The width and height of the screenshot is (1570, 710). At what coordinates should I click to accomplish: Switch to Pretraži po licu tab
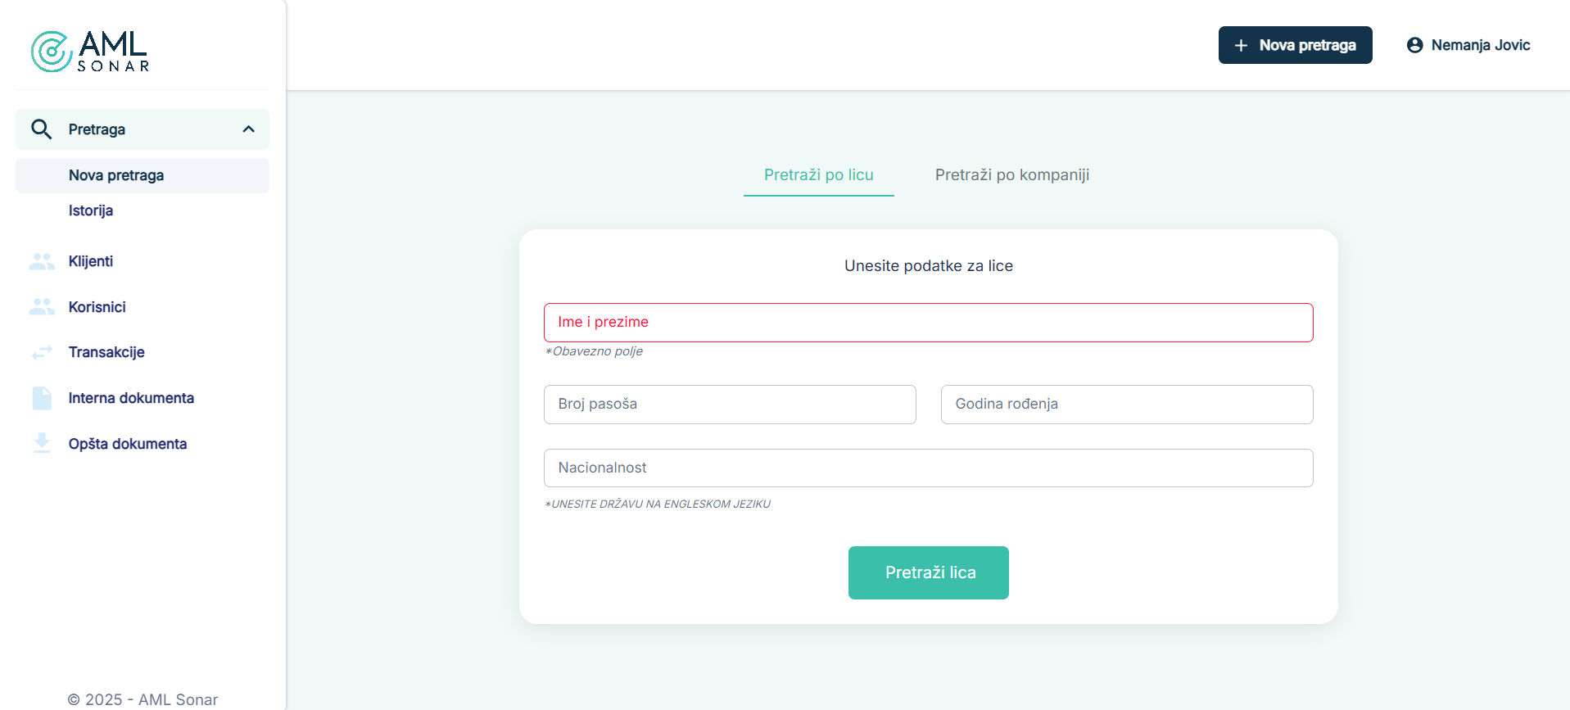tap(818, 175)
